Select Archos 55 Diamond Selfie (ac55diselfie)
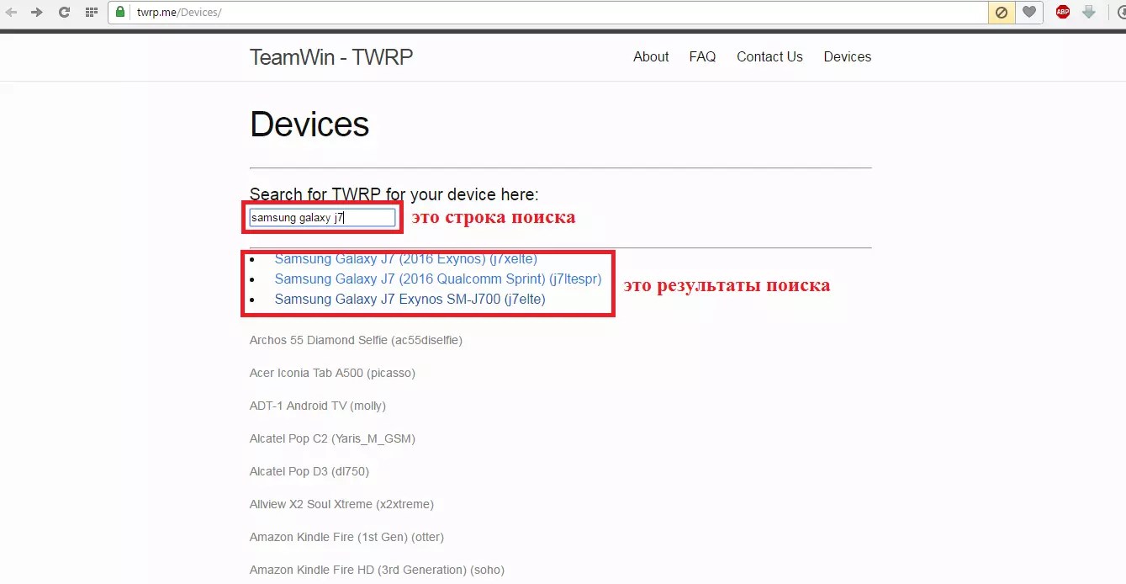Image resolution: width=1126 pixels, height=584 pixels. (356, 340)
